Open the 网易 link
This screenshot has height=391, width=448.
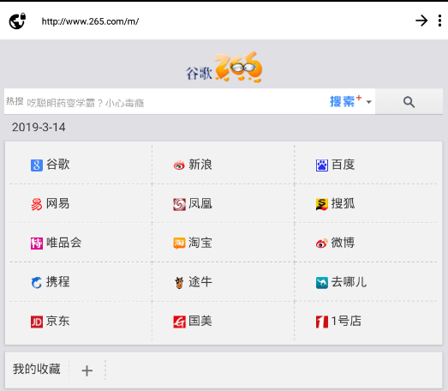58,204
